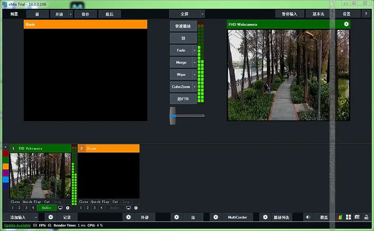The height and width of the screenshot is (231, 374).
Task: Click vMix app icon in title bar
Action: [x=5, y=4]
